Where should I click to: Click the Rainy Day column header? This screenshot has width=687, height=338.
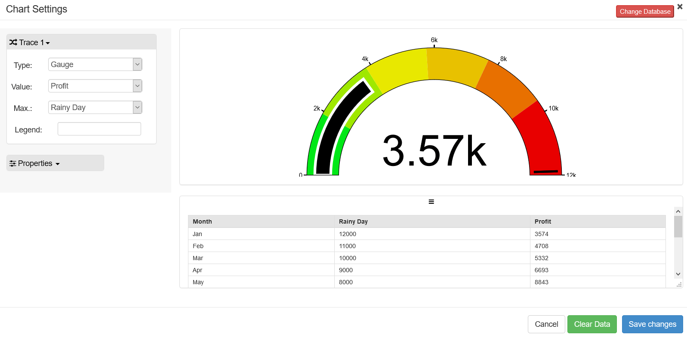pyautogui.click(x=432, y=221)
